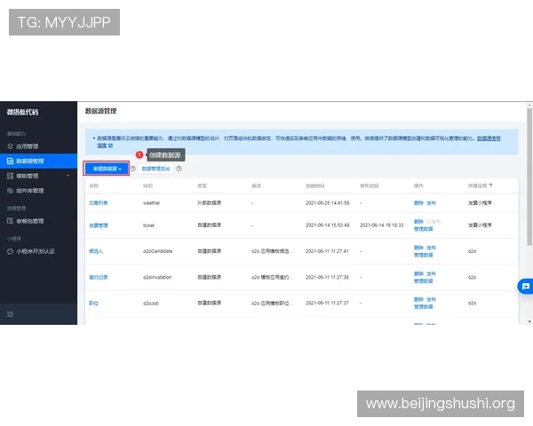Click 发布 in the o2oCandidate row
Screen dimensions: 533x426
pyautogui.click(x=431, y=248)
